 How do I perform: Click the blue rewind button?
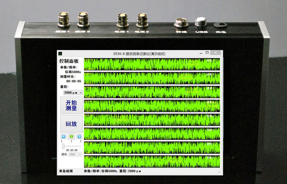coord(64,136)
